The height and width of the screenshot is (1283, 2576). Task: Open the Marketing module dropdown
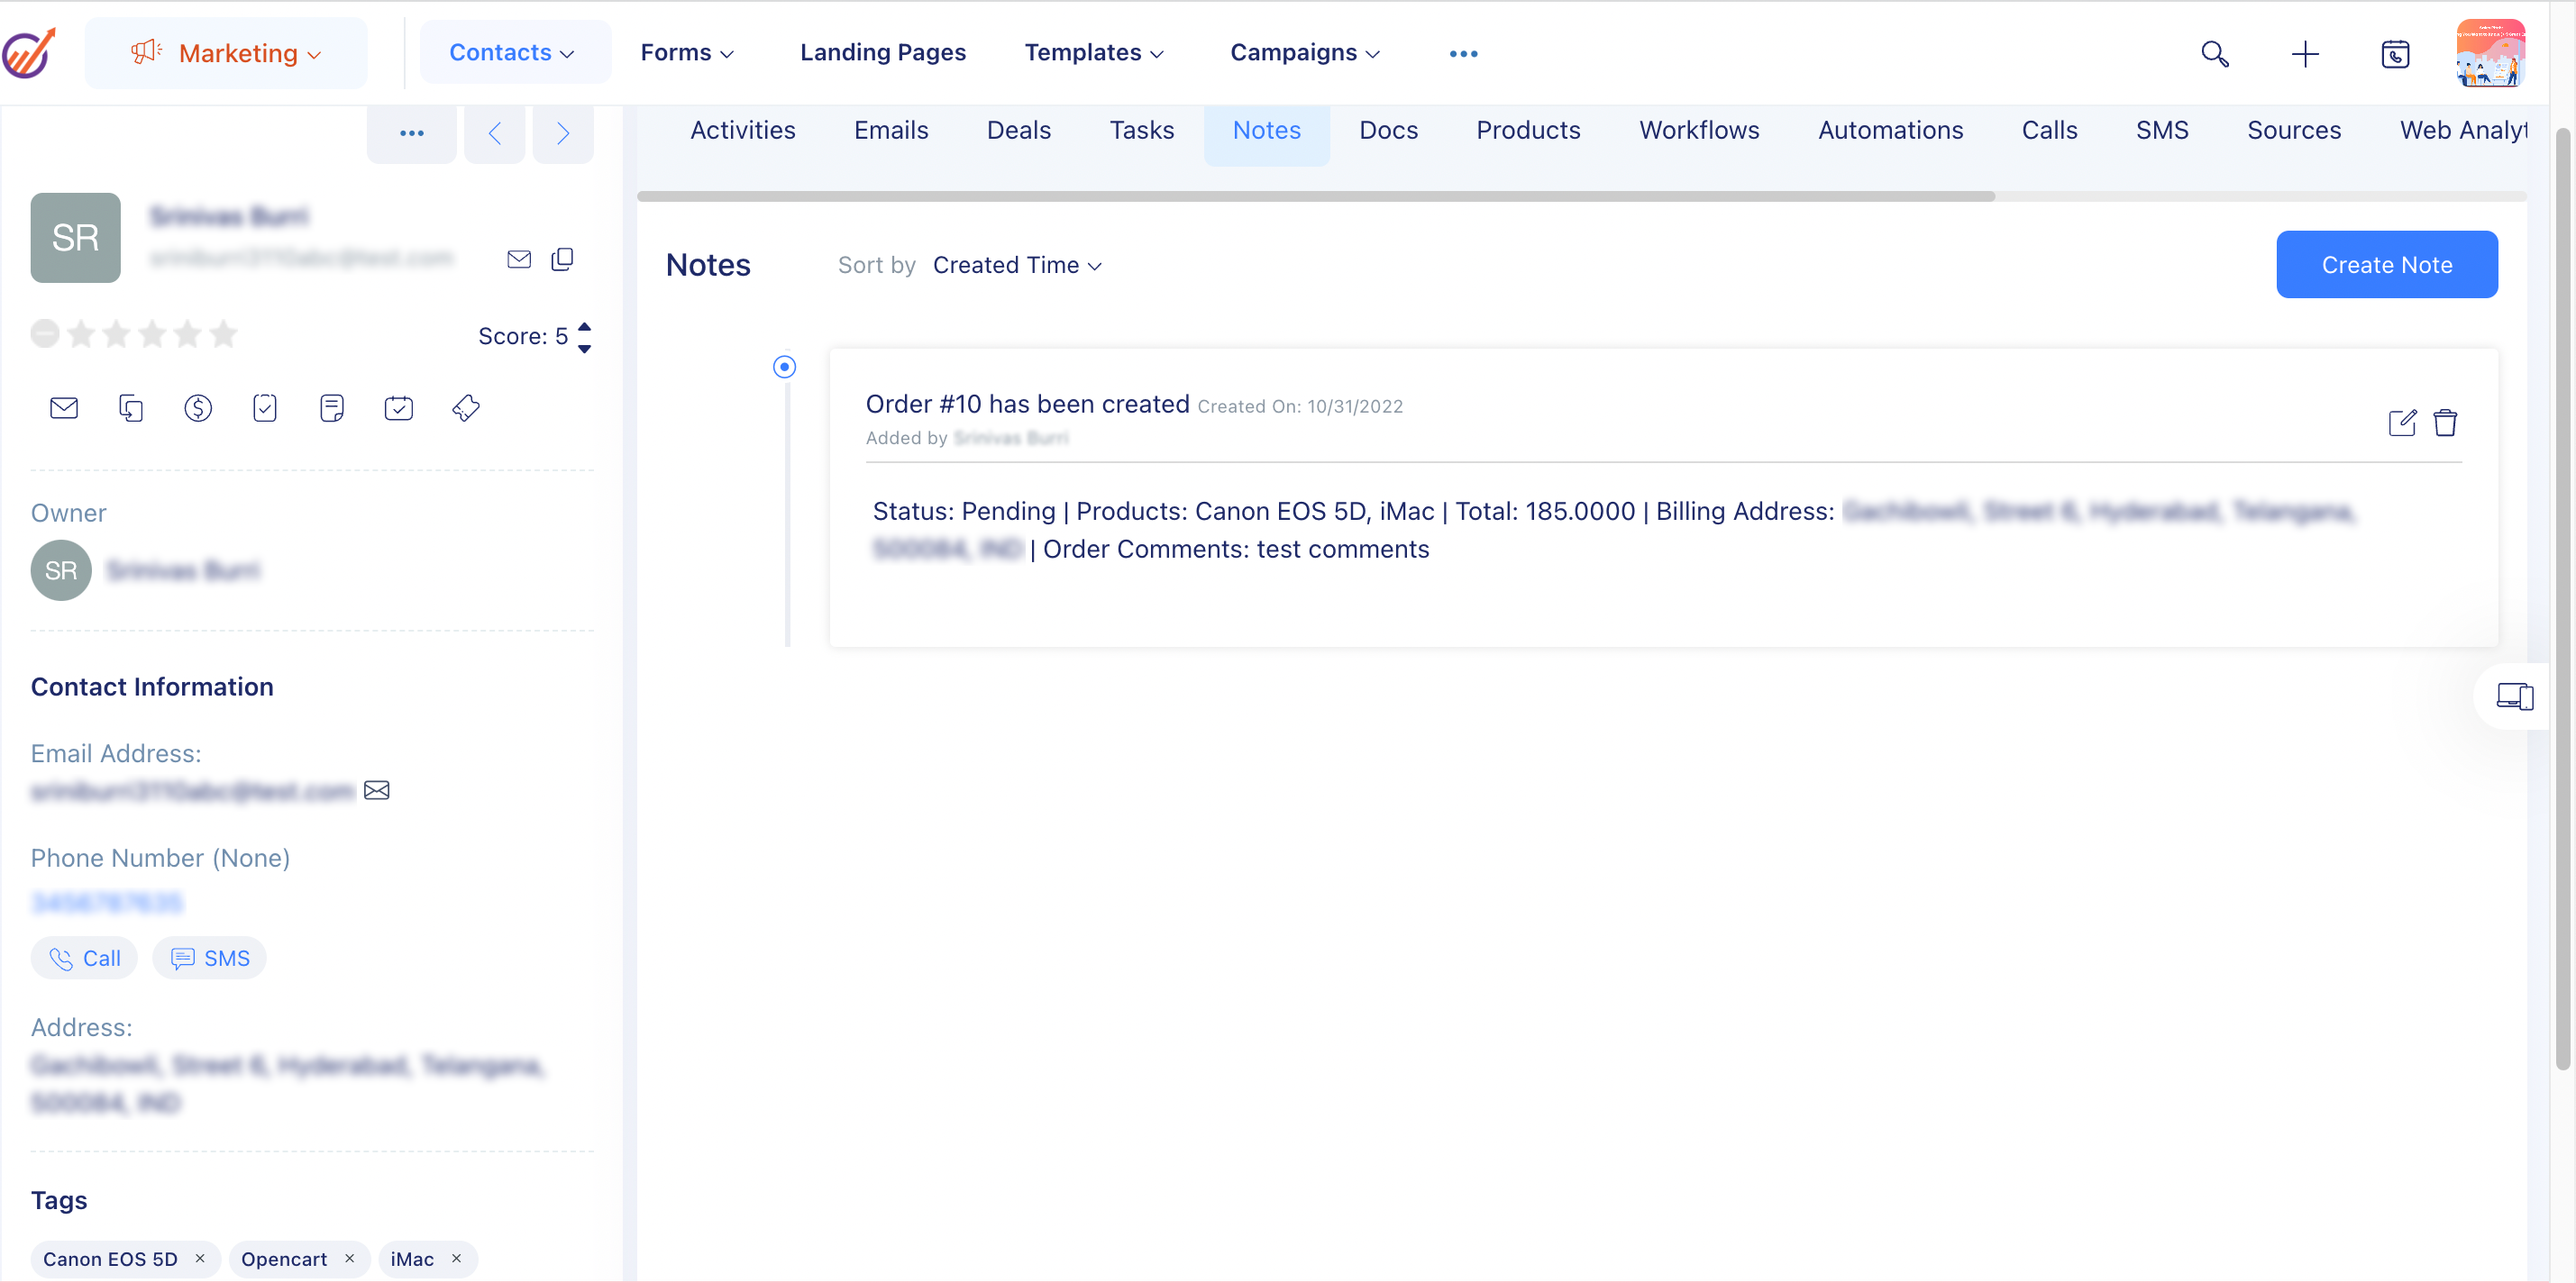(226, 54)
